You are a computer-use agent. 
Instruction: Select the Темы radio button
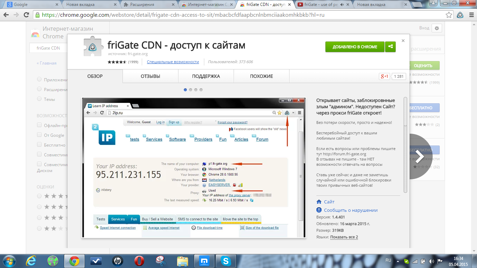click(39, 99)
